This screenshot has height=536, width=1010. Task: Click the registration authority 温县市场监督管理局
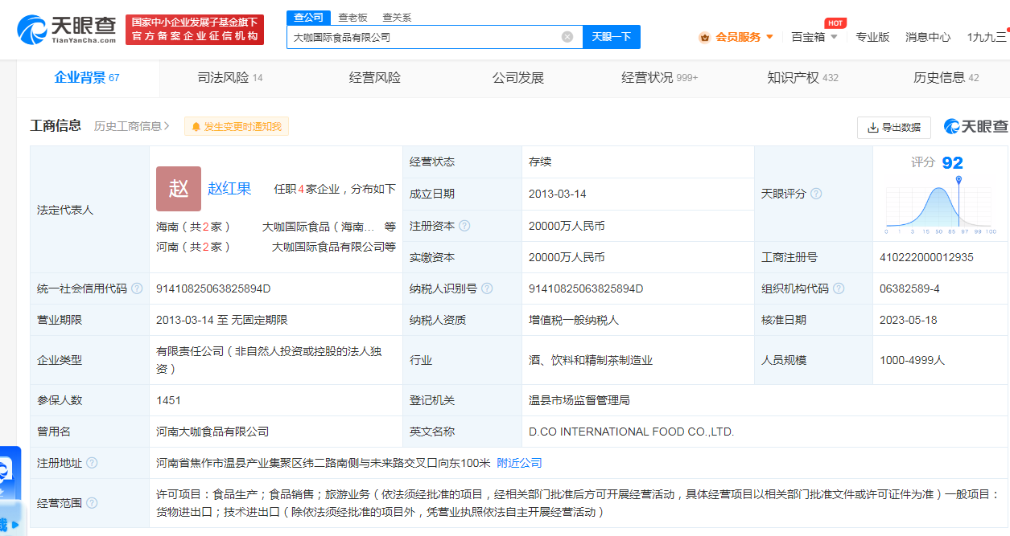coord(579,400)
